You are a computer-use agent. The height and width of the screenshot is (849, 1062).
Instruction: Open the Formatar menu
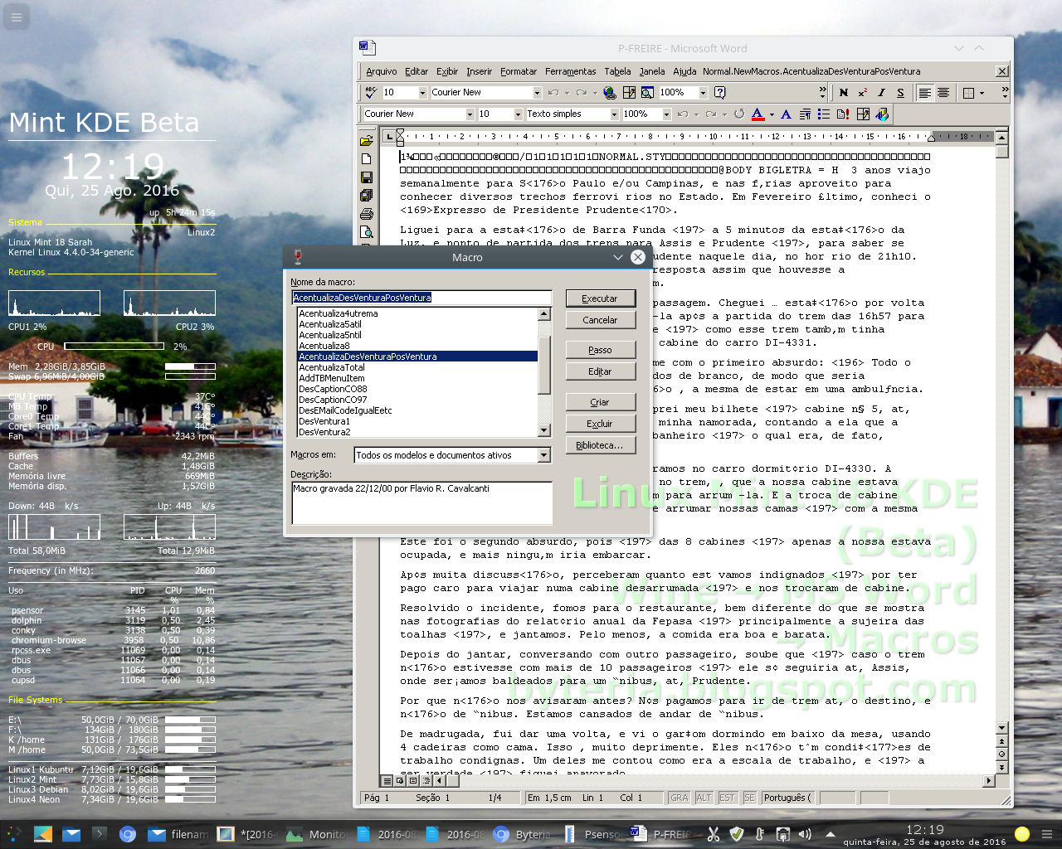(x=519, y=71)
